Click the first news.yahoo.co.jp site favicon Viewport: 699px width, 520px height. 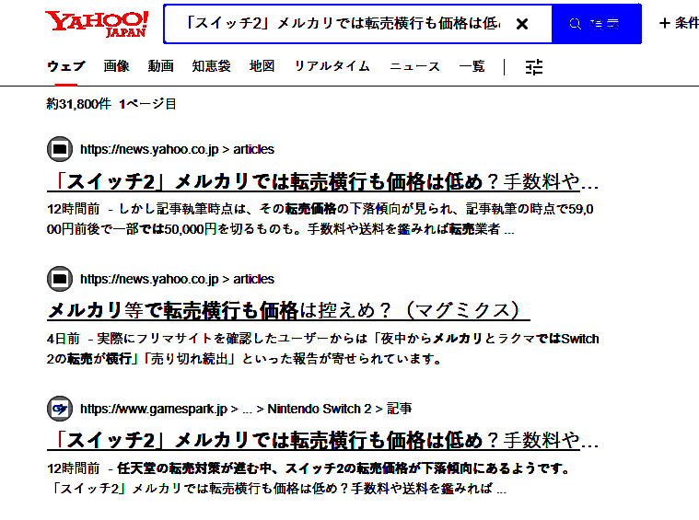(59, 149)
